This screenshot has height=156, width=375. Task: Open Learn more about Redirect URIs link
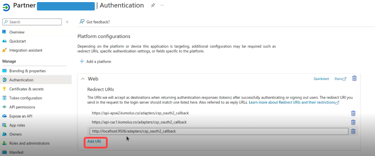pyautogui.click(x=294, y=102)
